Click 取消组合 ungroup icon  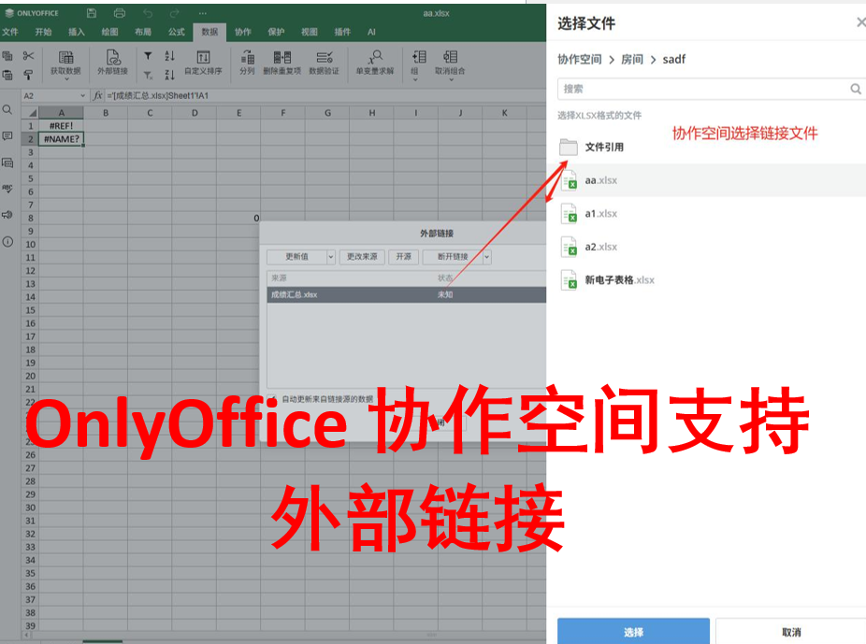pyautogui.click(x=450, y=57)
